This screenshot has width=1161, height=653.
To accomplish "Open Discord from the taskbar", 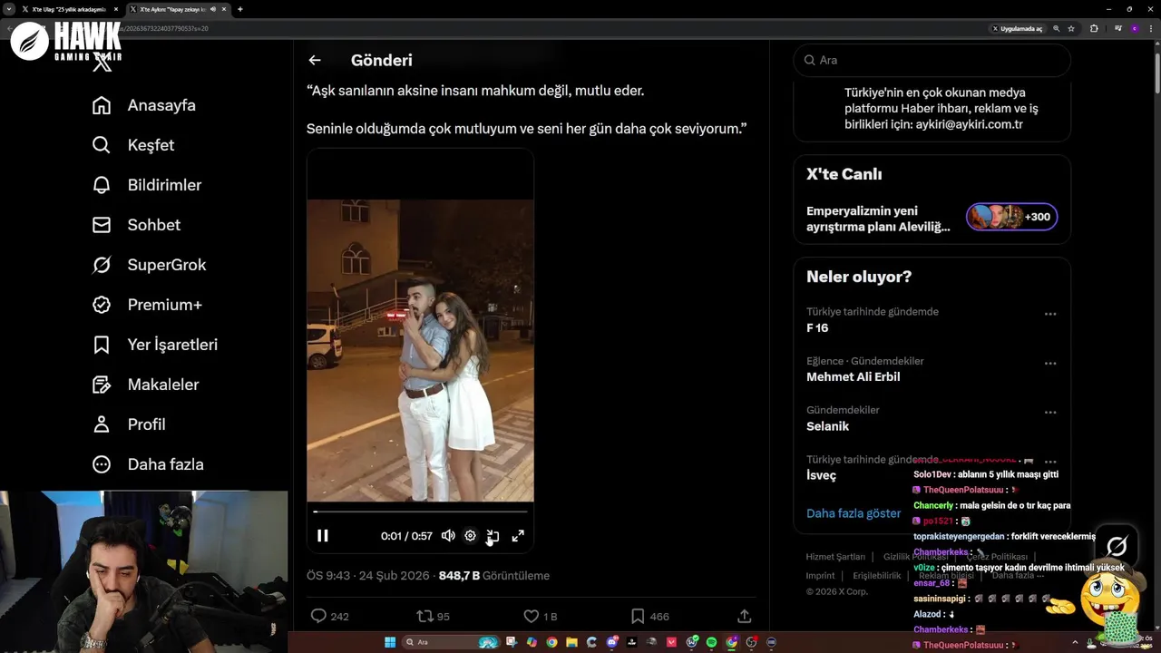I will 611,642.
